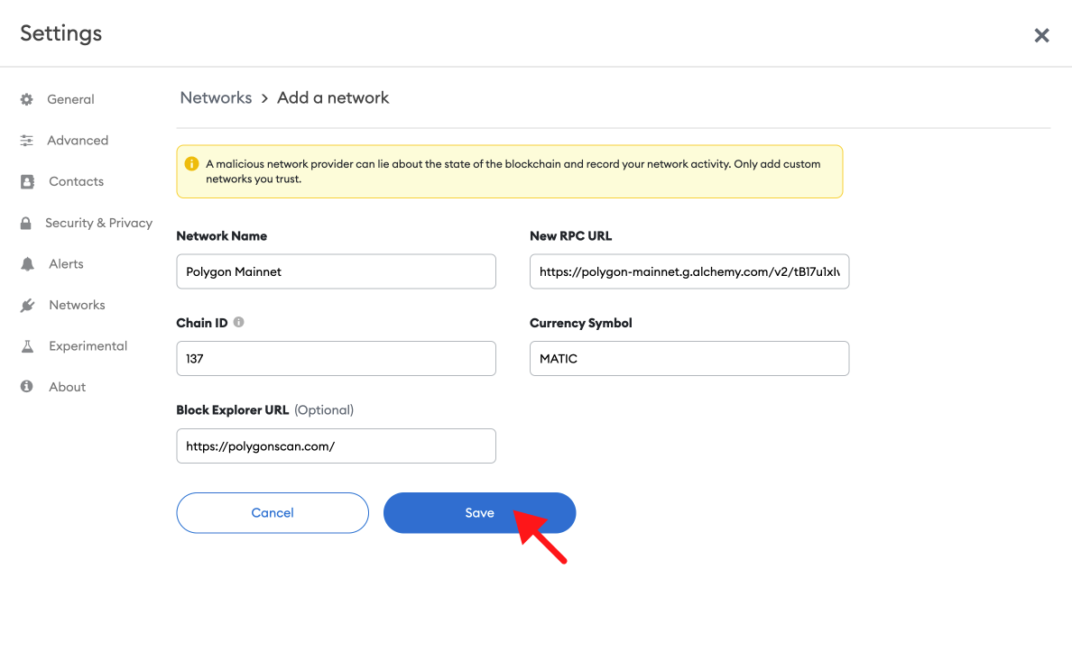Click the Security & Privacy lock icon

pos(26,224)
